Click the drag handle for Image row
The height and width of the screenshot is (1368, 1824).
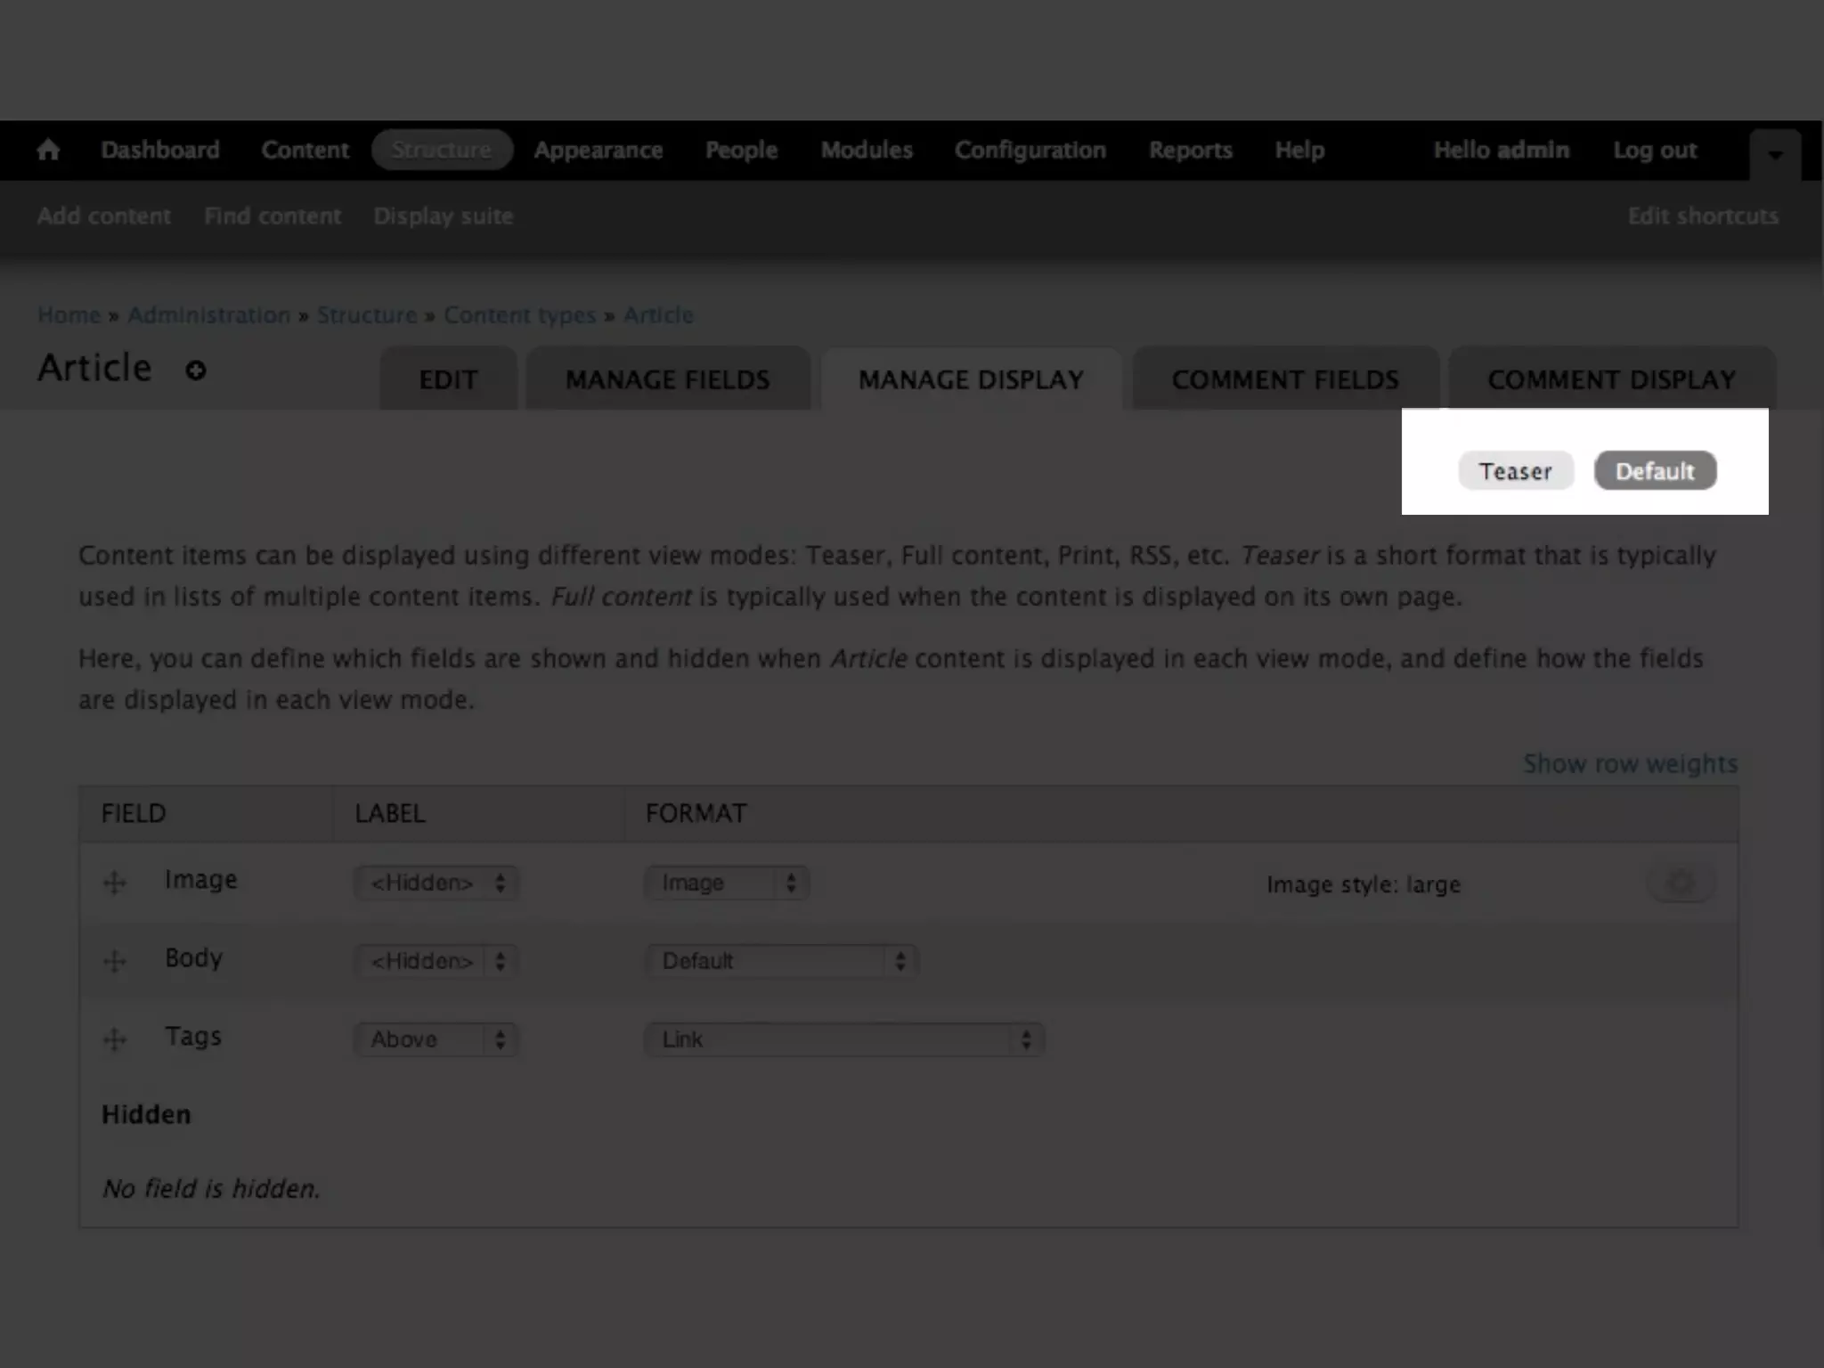coord(115,883)
